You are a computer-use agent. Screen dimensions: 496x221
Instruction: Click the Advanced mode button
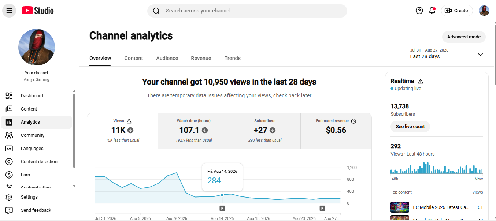pyautogui.click(x=464, y=37)
